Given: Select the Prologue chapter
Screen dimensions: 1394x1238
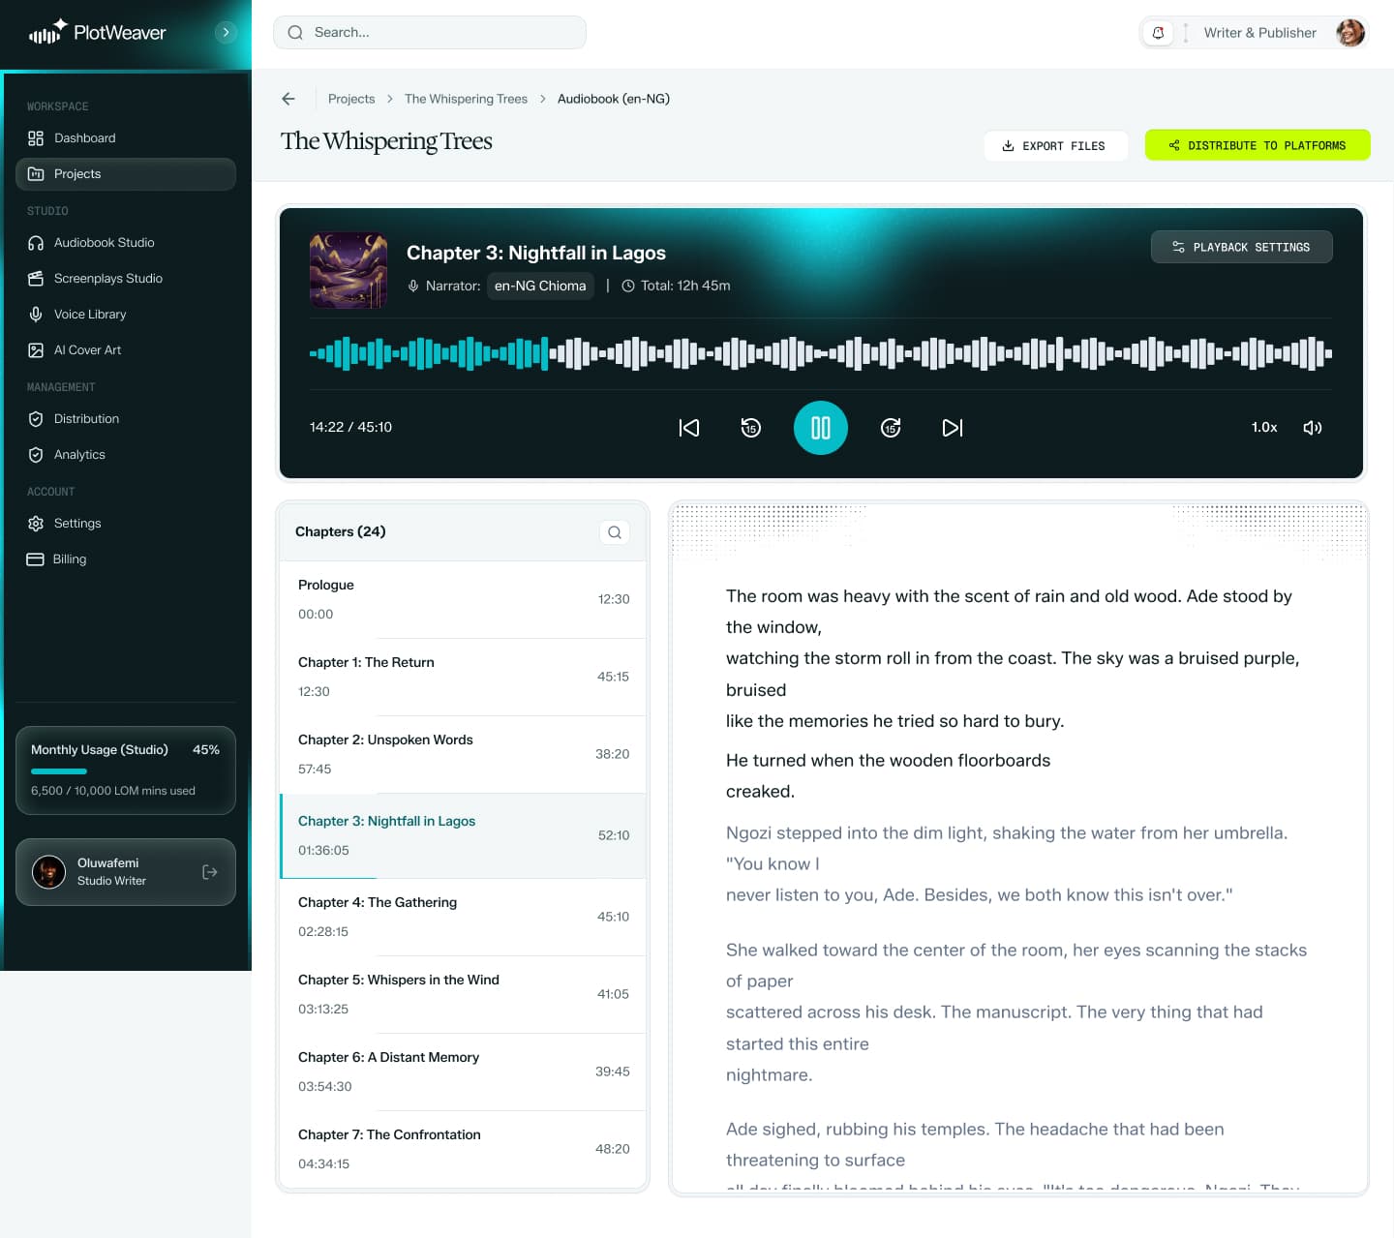Looking at the screenshot, I should click(x=463, y=600).
